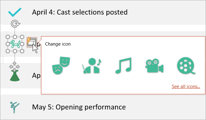Select the April 4 Cast selections text
The height and width of the screenshot is (120, 206).
80,12
